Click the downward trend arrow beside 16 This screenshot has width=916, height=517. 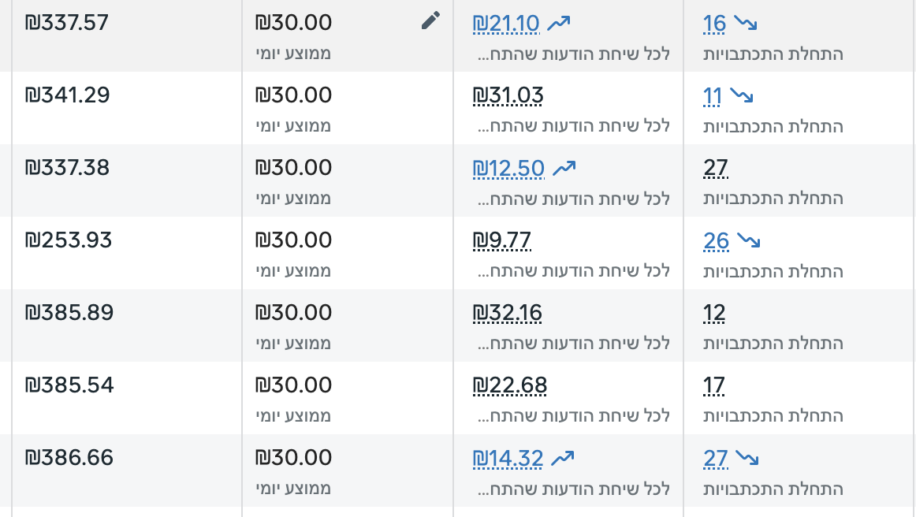745,24
